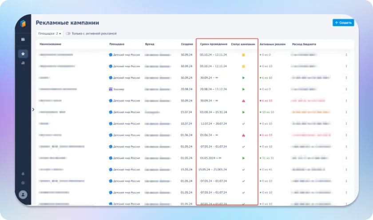This screenshot has width=373, height=220.
Task: Click the 'Наименование' column header
Action: pos(50,44)
